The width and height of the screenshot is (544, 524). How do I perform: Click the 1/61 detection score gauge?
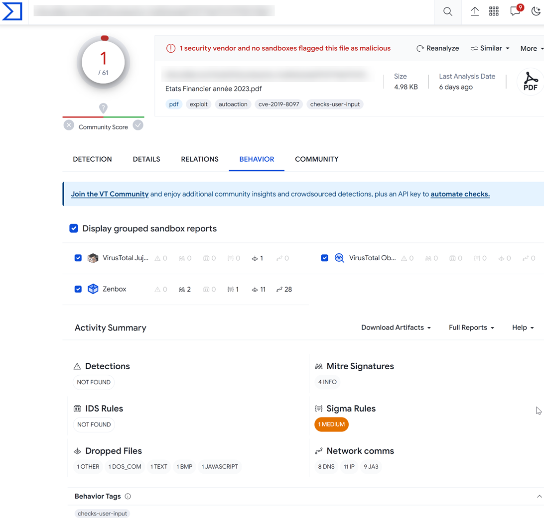[104, 62]
